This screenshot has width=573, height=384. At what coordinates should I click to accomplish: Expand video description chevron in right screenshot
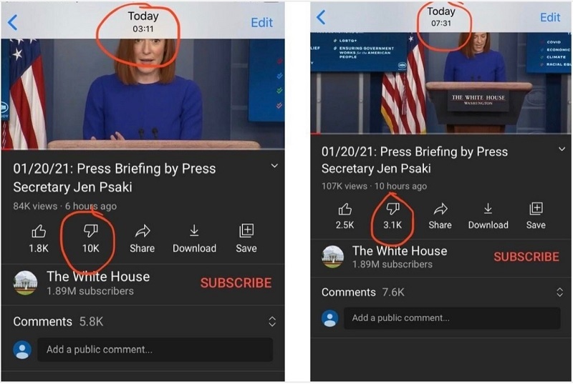click(x=562, y=149)
